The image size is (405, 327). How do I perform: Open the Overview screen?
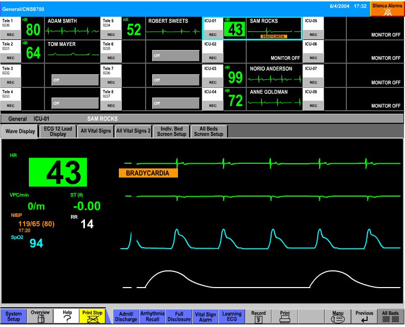pyautogui.click(x=40, y=316)
